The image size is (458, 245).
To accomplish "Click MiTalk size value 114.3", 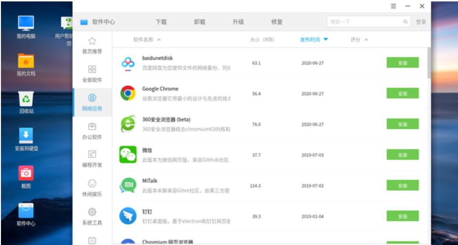I will [x=255, y=186].
